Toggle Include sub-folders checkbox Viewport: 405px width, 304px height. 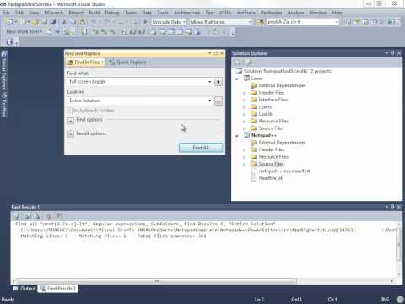pyautogui.click(x=70, y=111)
